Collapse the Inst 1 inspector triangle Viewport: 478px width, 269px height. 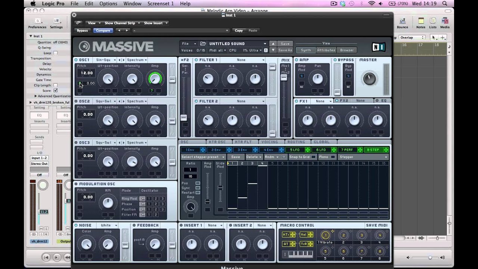[31, 36]
